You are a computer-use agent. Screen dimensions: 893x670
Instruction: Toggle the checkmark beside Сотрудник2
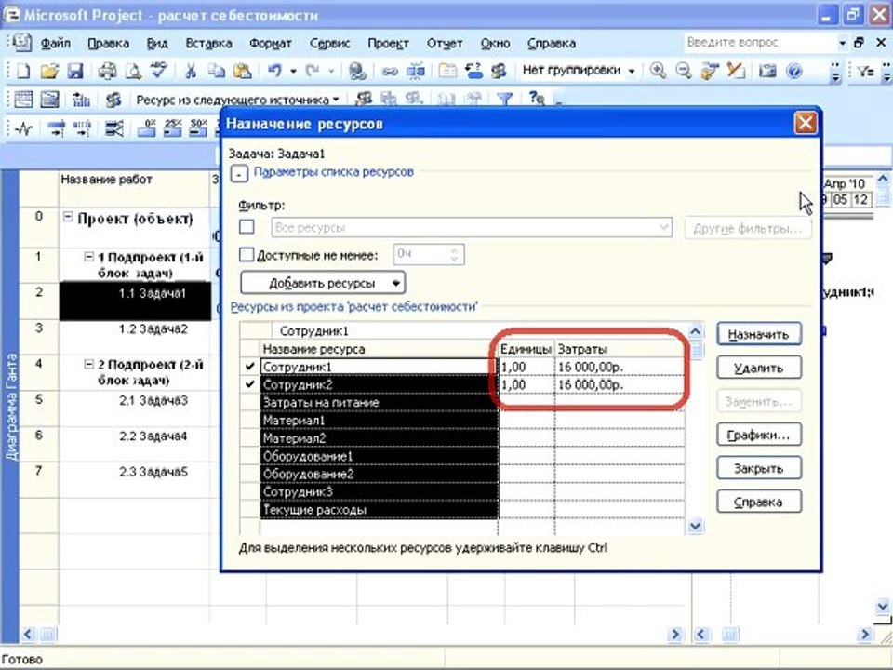[x=249, y=384]
